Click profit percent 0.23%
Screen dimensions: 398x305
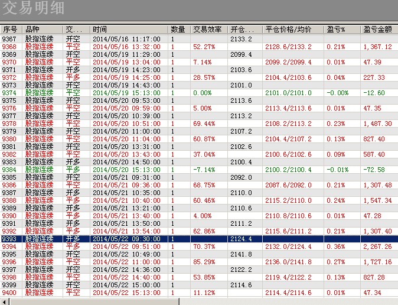[x=336, y=124]
